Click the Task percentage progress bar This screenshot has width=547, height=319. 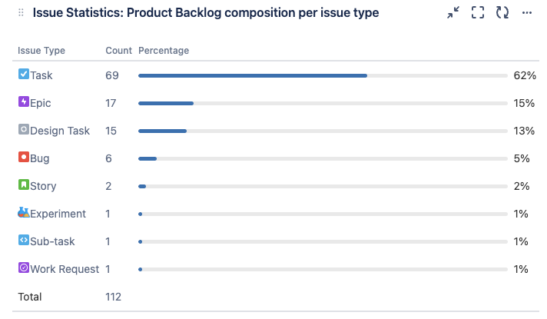click(323, 76)
